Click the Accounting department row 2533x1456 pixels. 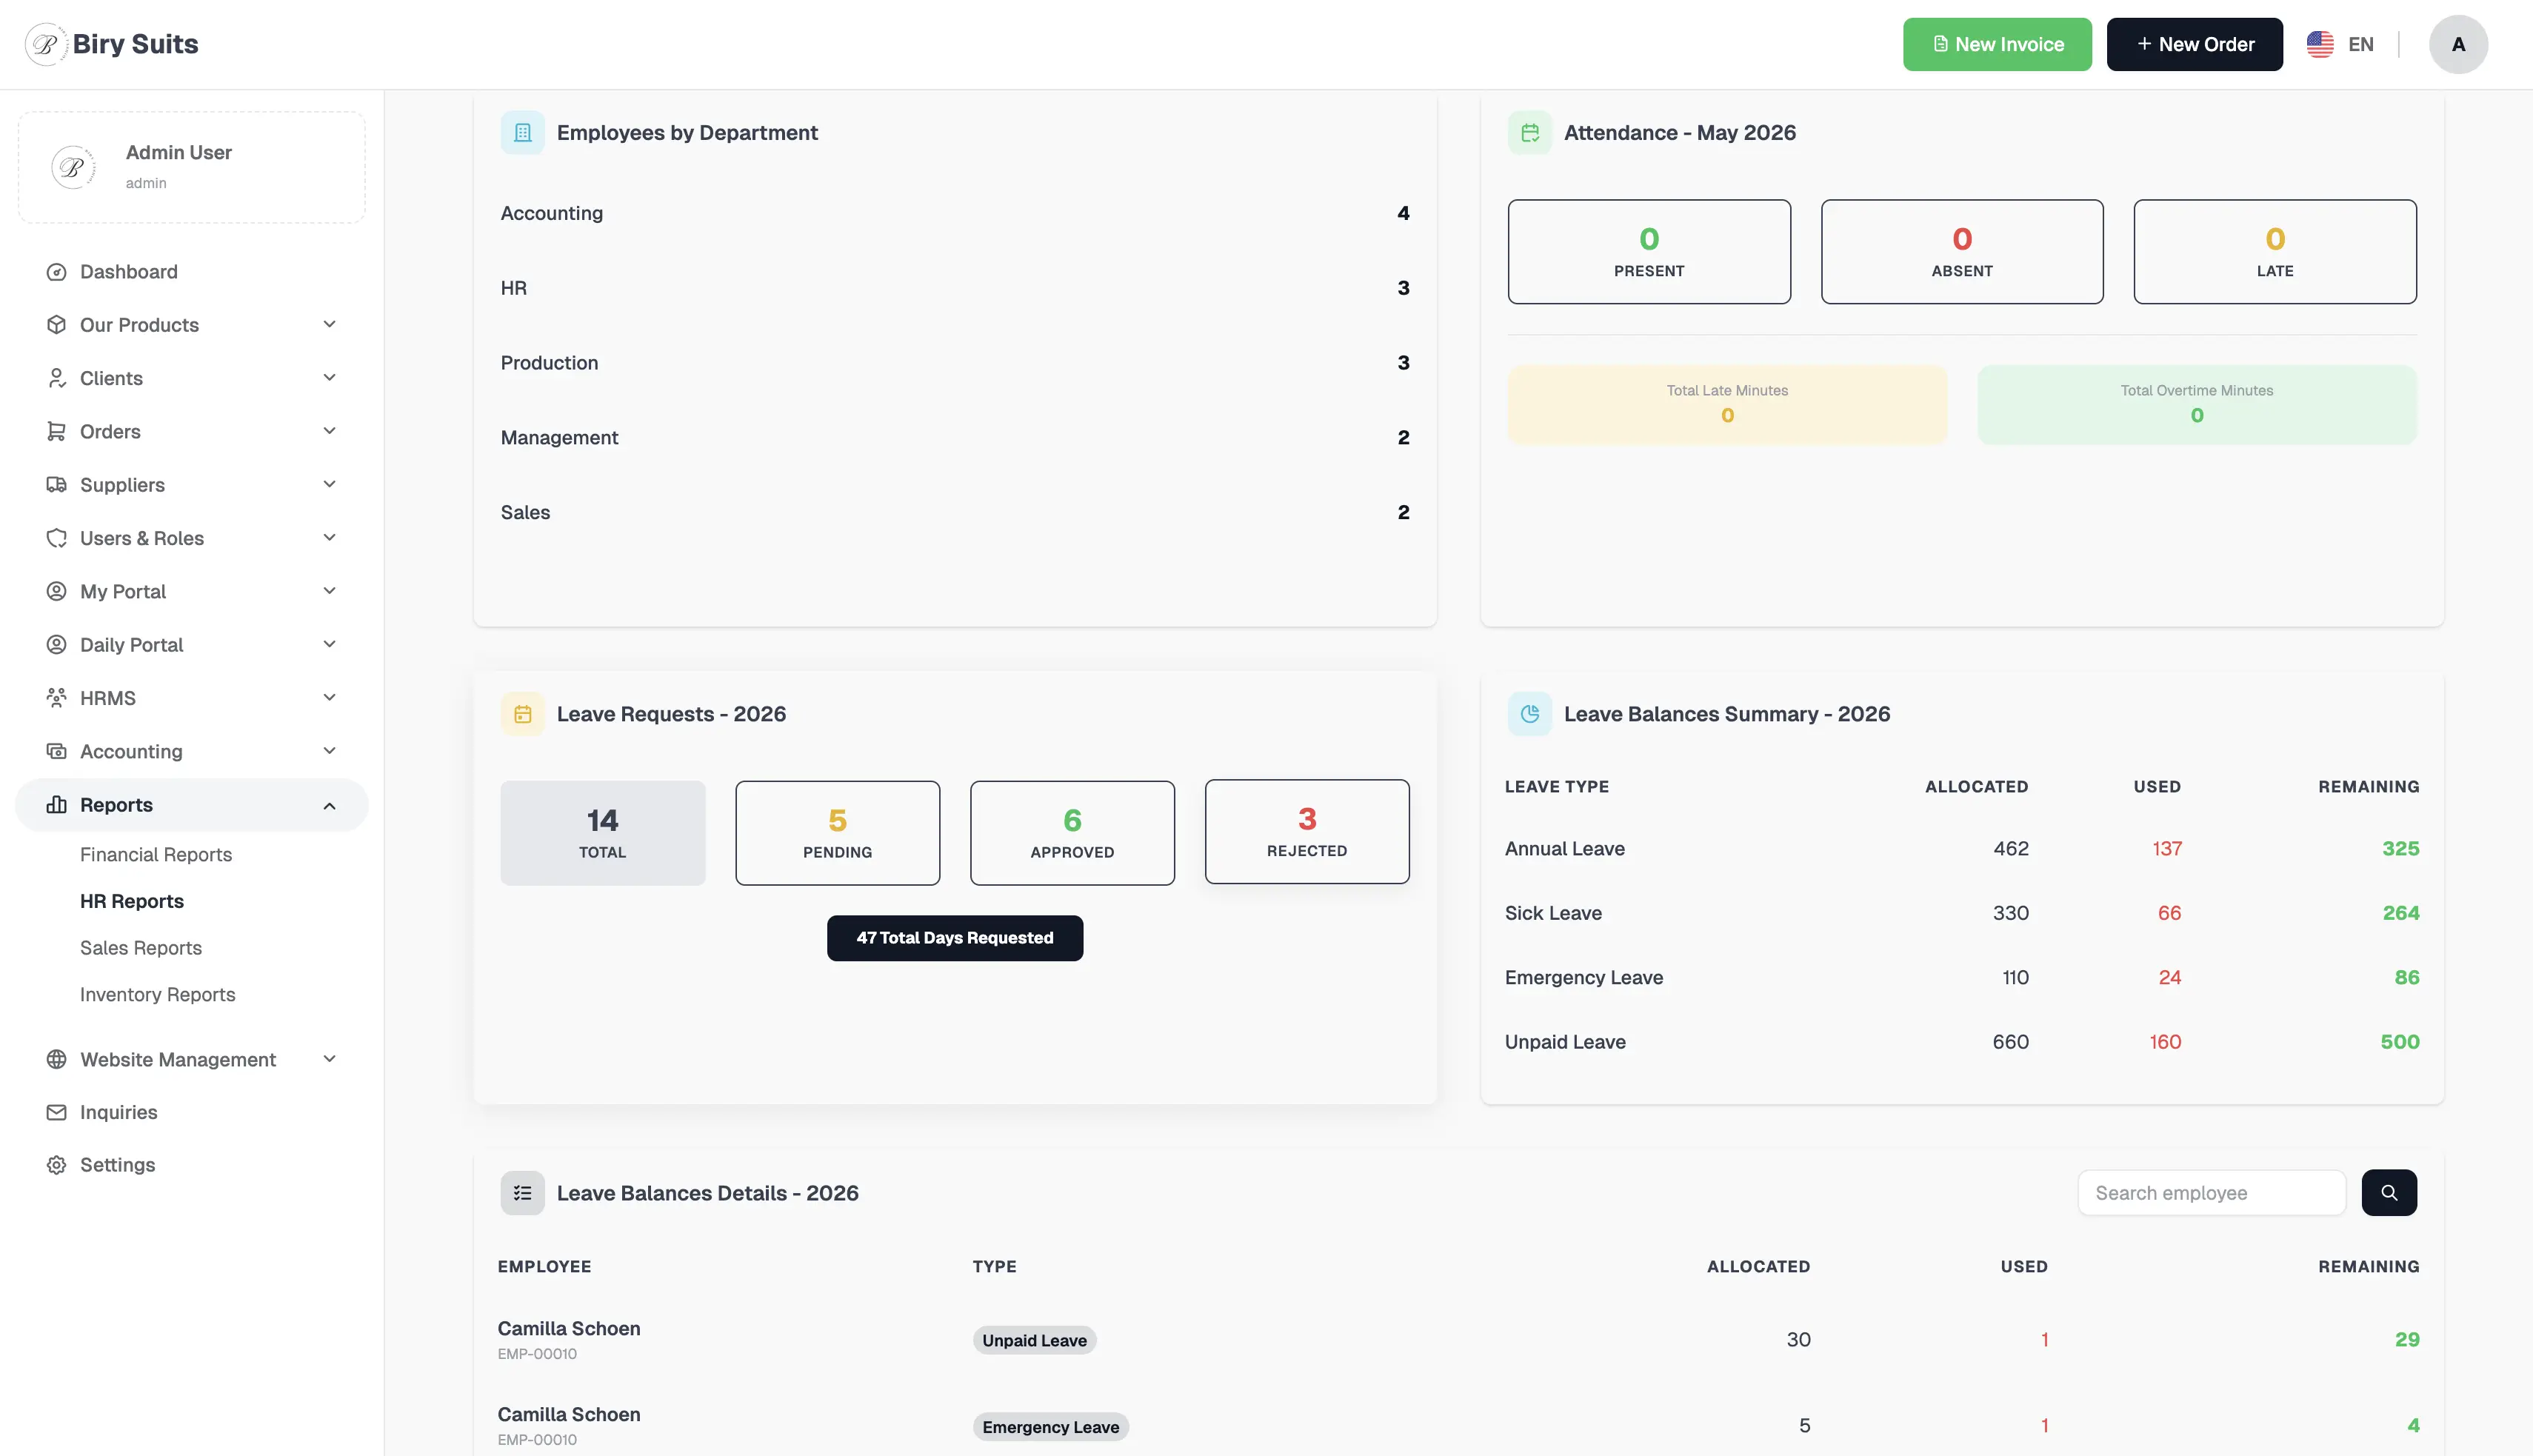click(955, 213)
